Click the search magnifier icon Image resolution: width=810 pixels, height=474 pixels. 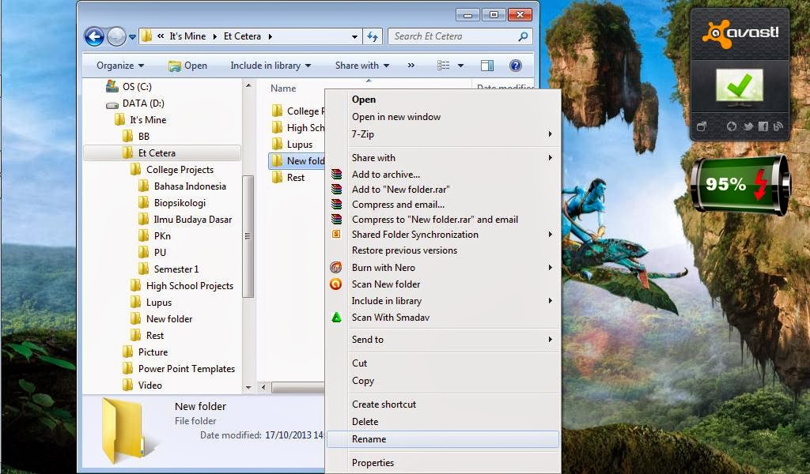coord(523,36)
